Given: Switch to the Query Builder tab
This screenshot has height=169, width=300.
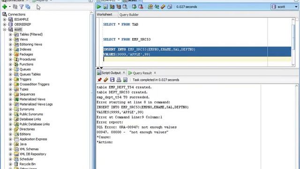Looking at the screenshot, I should (x=129, y=15).
